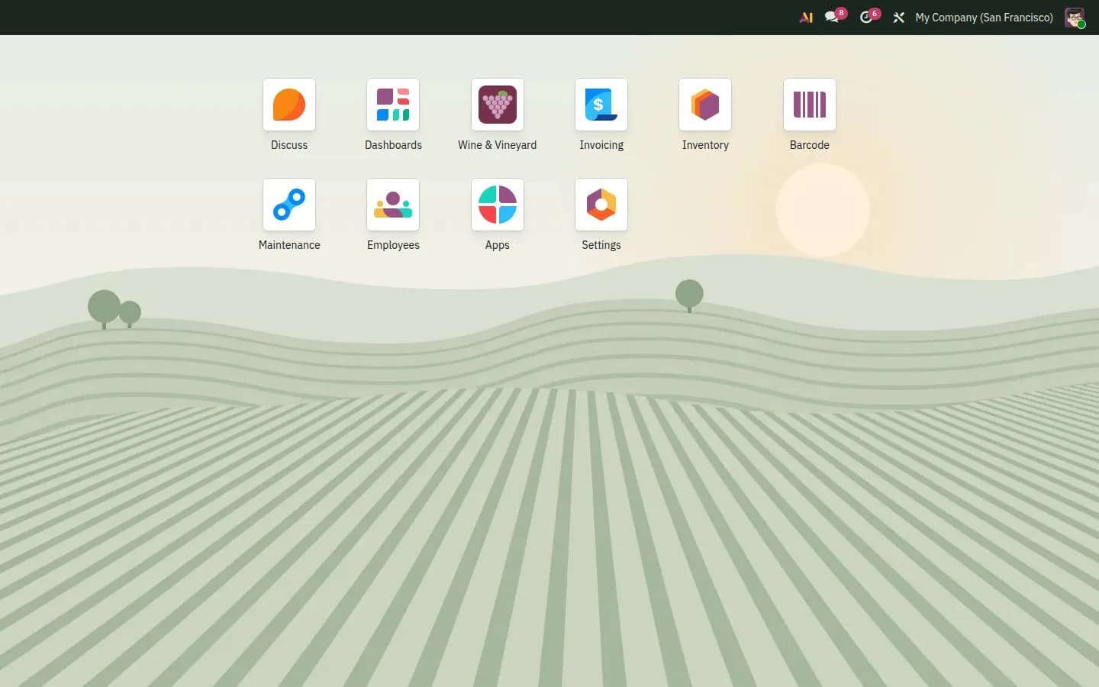The image size is (1099, 687).
Task: Open the Discuss app
Action: 289,105
